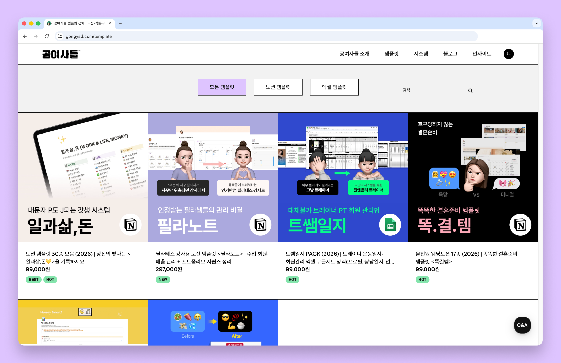The height and width of the screenshot is (363, 561).
Task: Filter by 노션 템플릿
Action: coord(278,87)
